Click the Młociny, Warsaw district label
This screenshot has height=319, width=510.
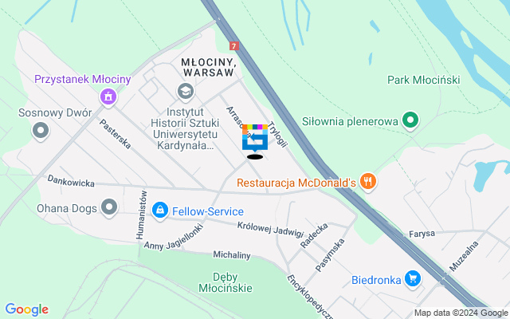209,67
